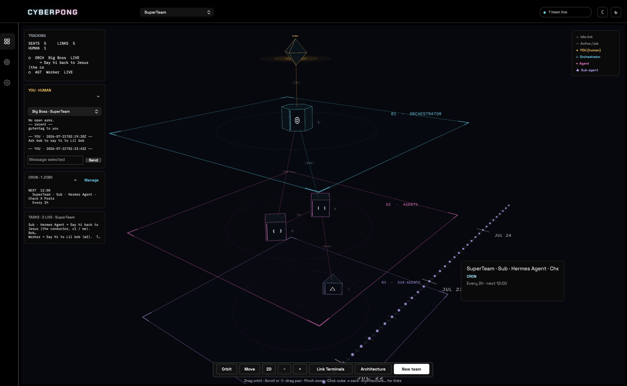The height and width of the screenshot is (386, 627).
Task: Select the sub-agent triangle cube
Action: coord(332,285)
